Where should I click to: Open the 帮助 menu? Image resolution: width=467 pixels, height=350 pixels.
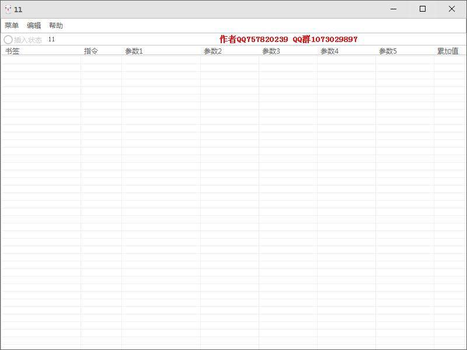pyautogui.click(x=56, y=26)
